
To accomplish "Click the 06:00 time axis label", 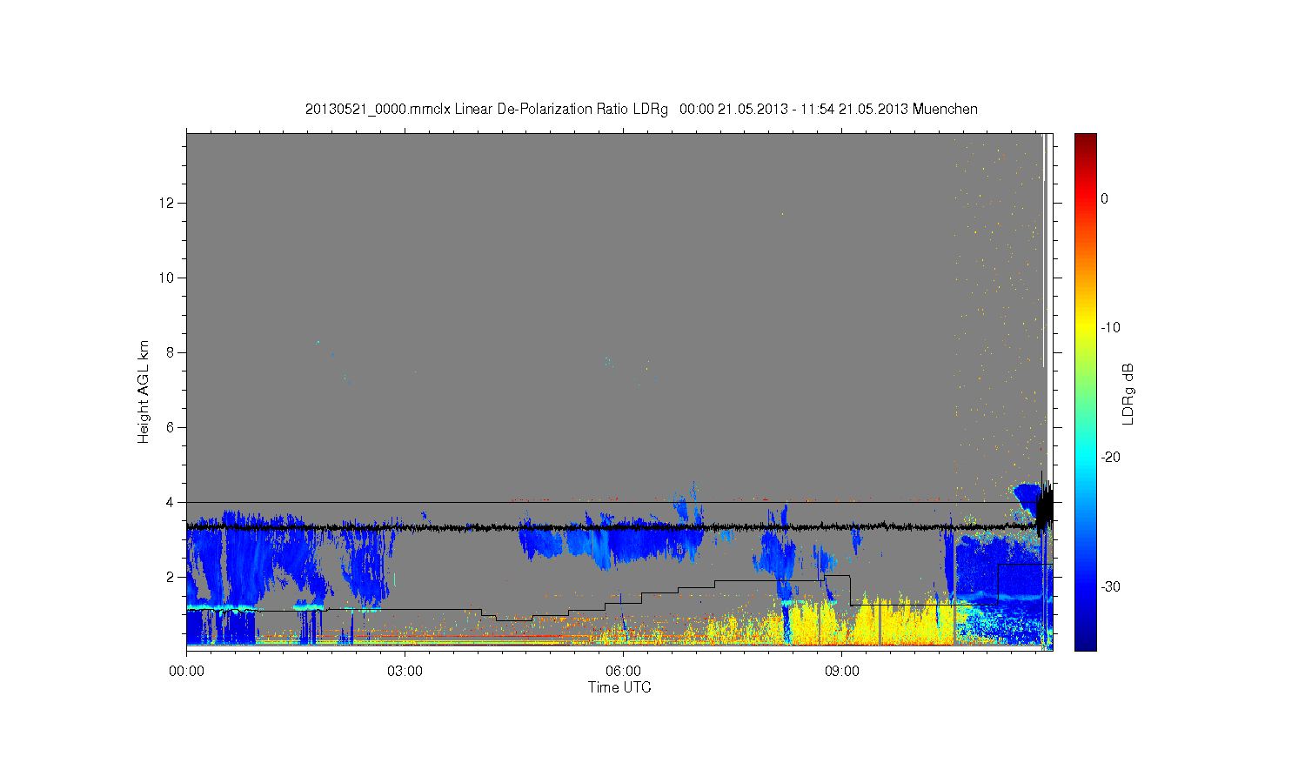I will [624, 671].
